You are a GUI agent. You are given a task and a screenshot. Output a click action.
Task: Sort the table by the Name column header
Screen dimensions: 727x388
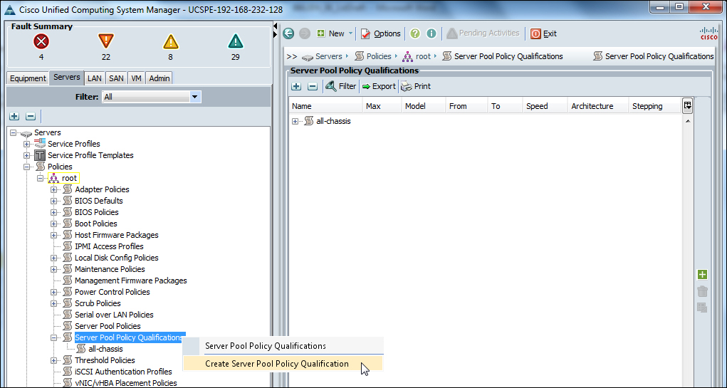[x=325, y=106]
